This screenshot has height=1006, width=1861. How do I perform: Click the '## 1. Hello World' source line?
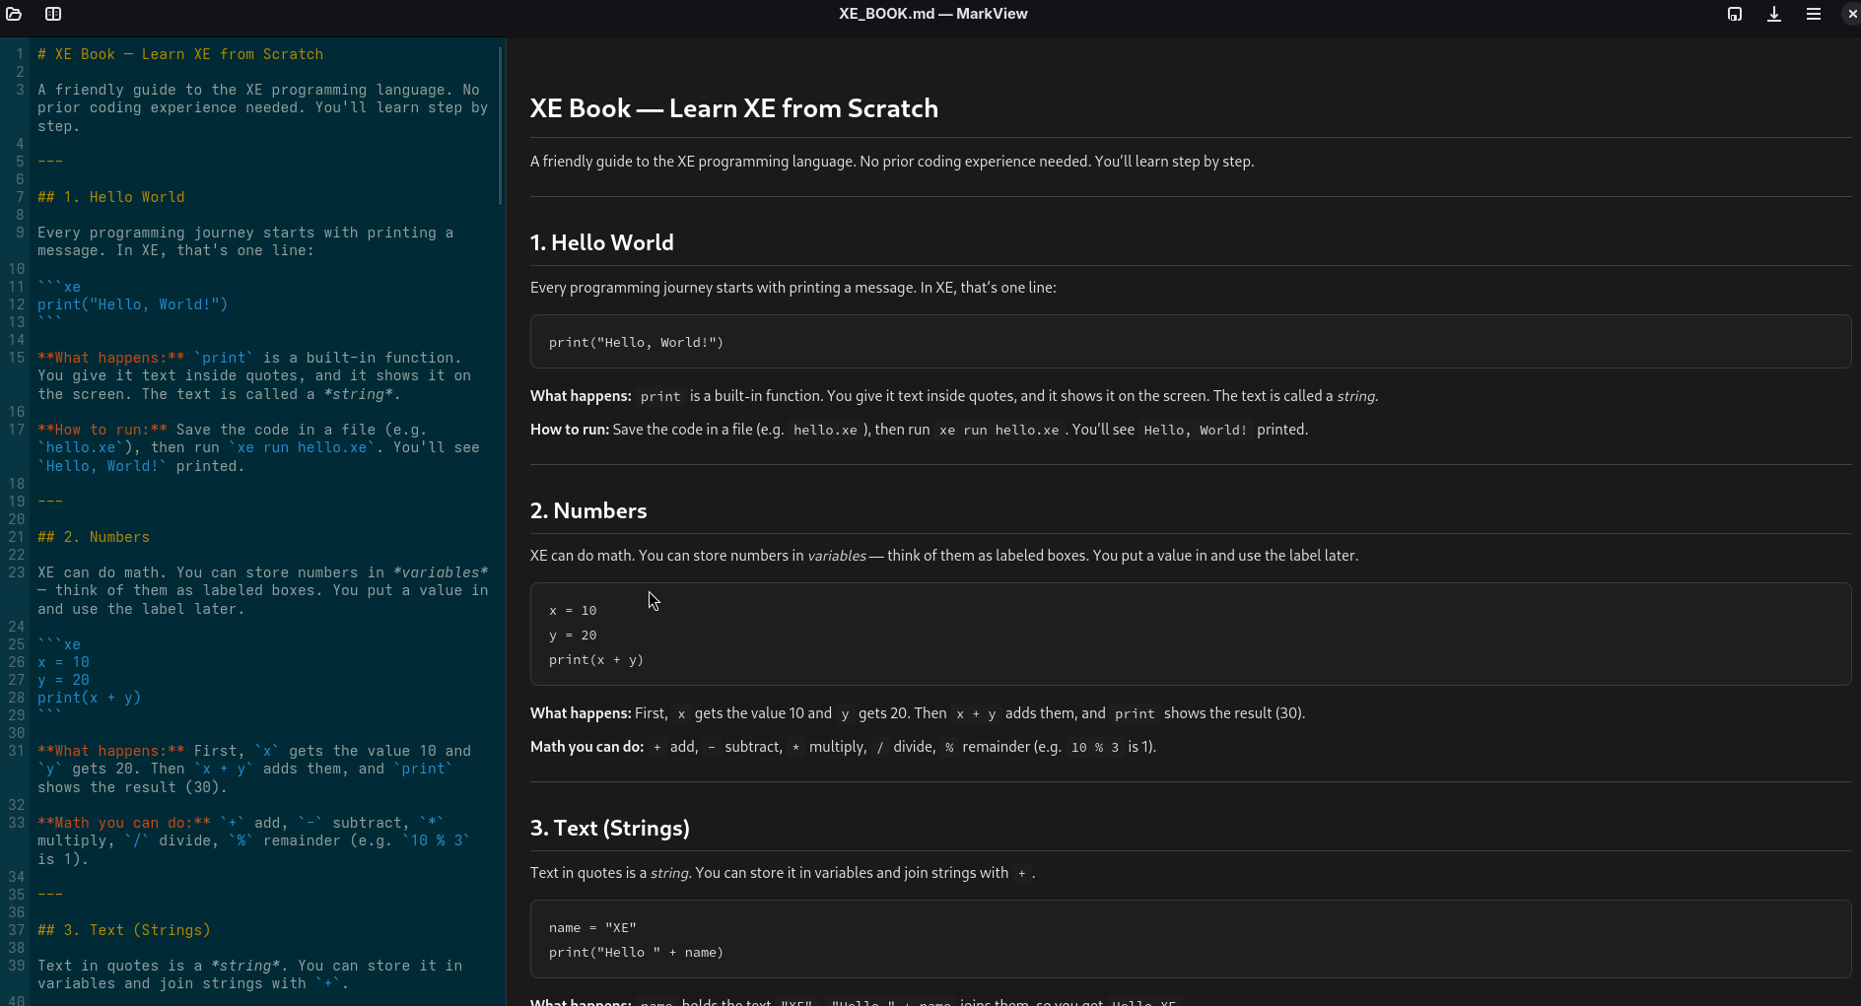click(x=111, y=197)
